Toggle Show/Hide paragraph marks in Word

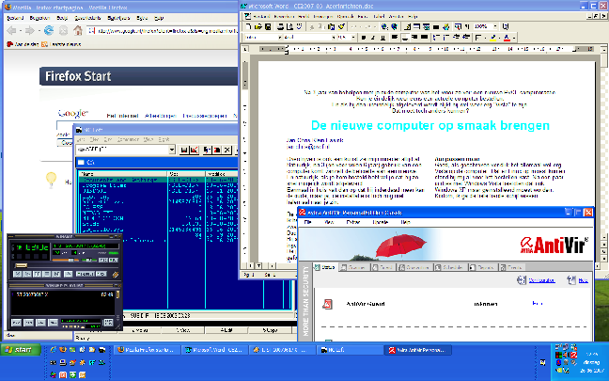(x=467, y=26)
